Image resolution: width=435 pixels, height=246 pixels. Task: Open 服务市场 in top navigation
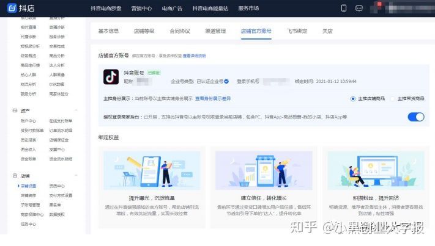248,9
